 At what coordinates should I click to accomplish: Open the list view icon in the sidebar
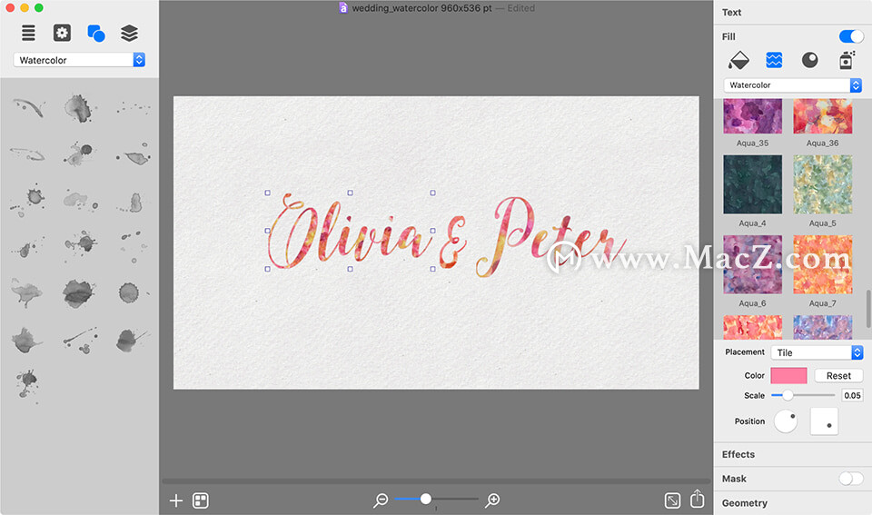point(28,33)
